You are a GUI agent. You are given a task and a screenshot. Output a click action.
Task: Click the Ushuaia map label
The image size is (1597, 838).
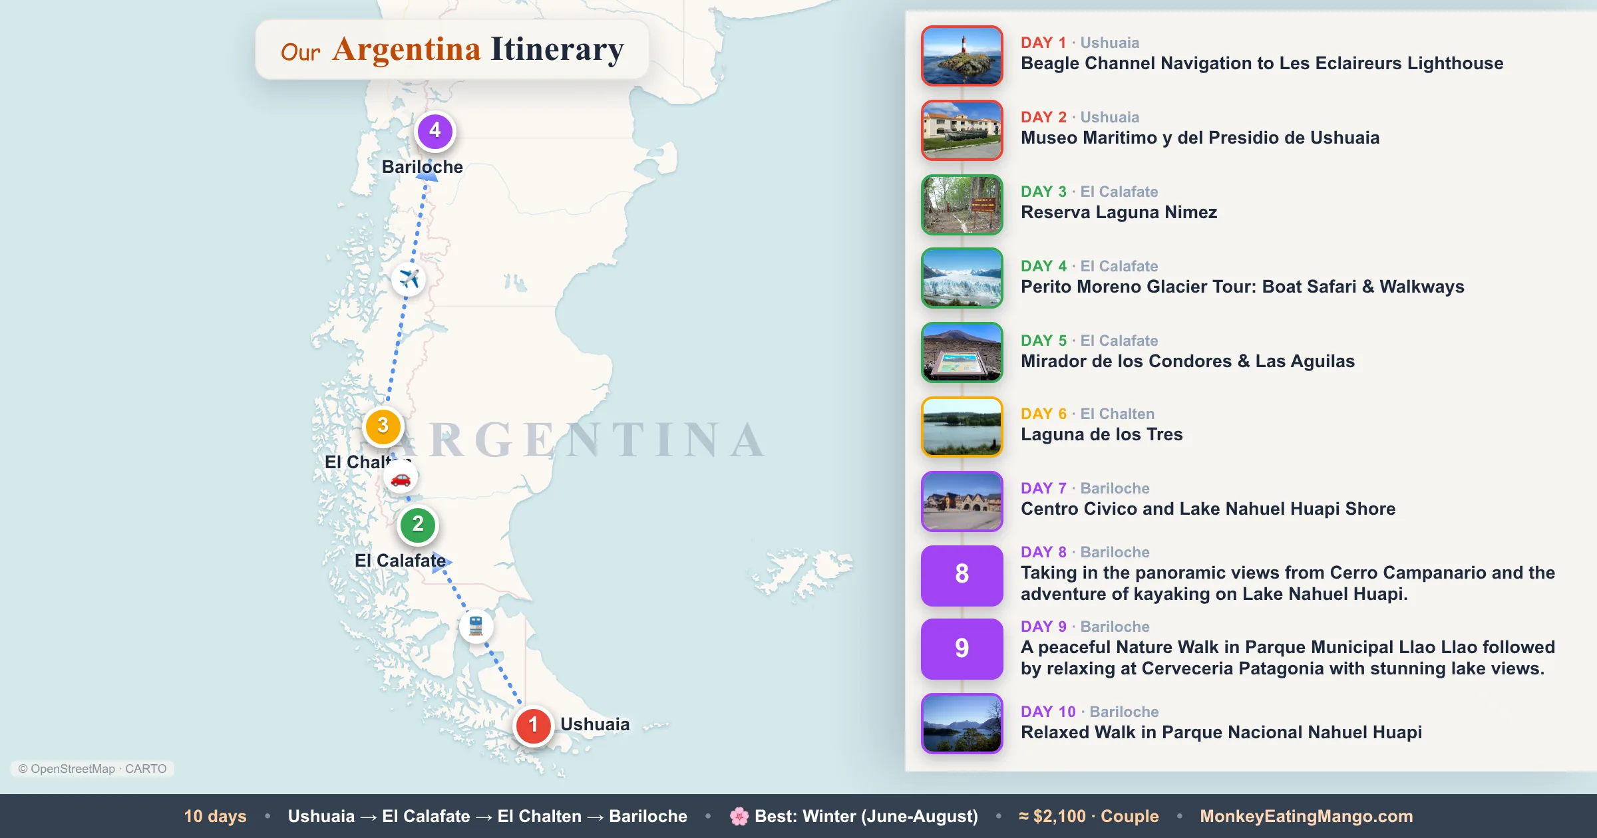[x=595, y=724]
